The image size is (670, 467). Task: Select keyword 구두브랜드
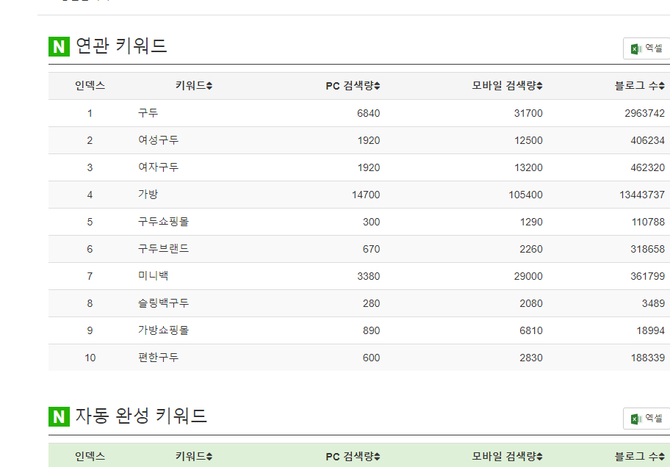(x=163, y=249)
